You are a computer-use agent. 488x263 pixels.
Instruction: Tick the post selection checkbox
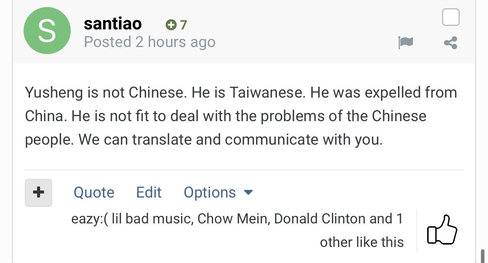click(451, 17)
